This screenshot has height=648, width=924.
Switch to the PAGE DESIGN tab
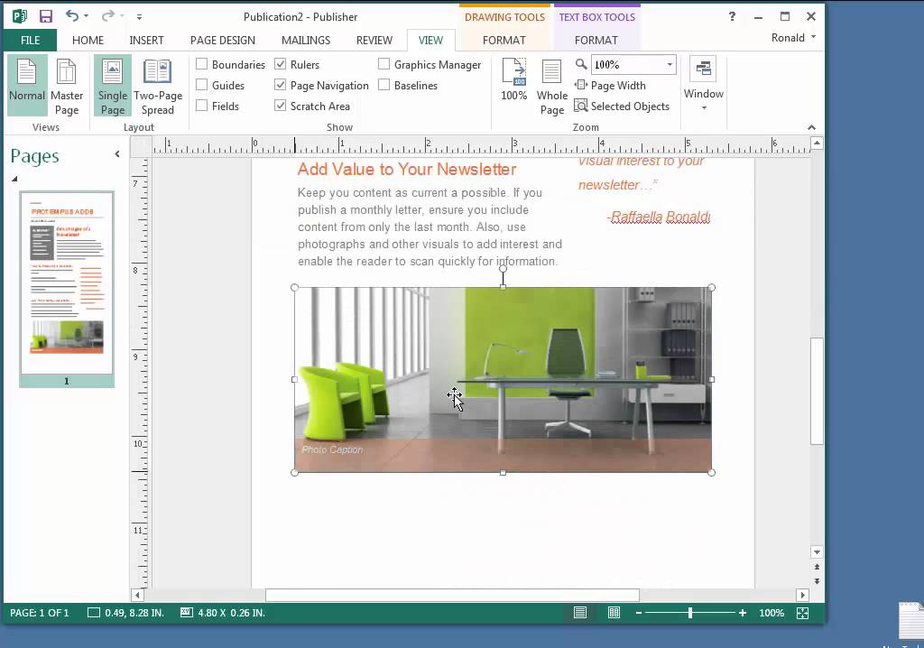[223, 40]
